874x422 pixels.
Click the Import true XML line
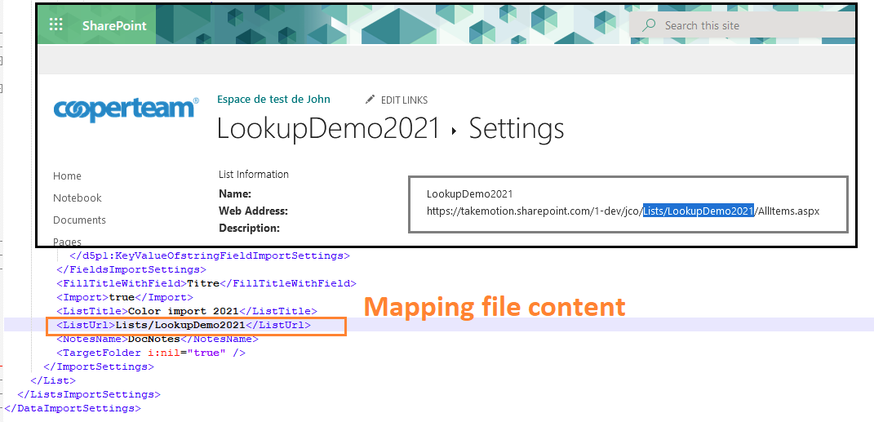125,297
